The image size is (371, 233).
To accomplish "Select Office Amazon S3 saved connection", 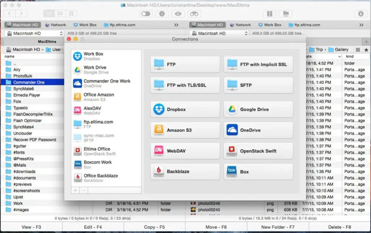I will coord(106,97).
